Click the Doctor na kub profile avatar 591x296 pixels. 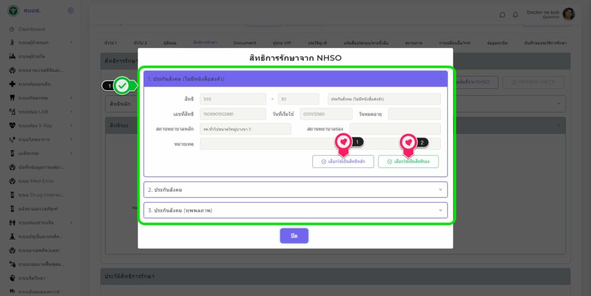click(568, 14)
